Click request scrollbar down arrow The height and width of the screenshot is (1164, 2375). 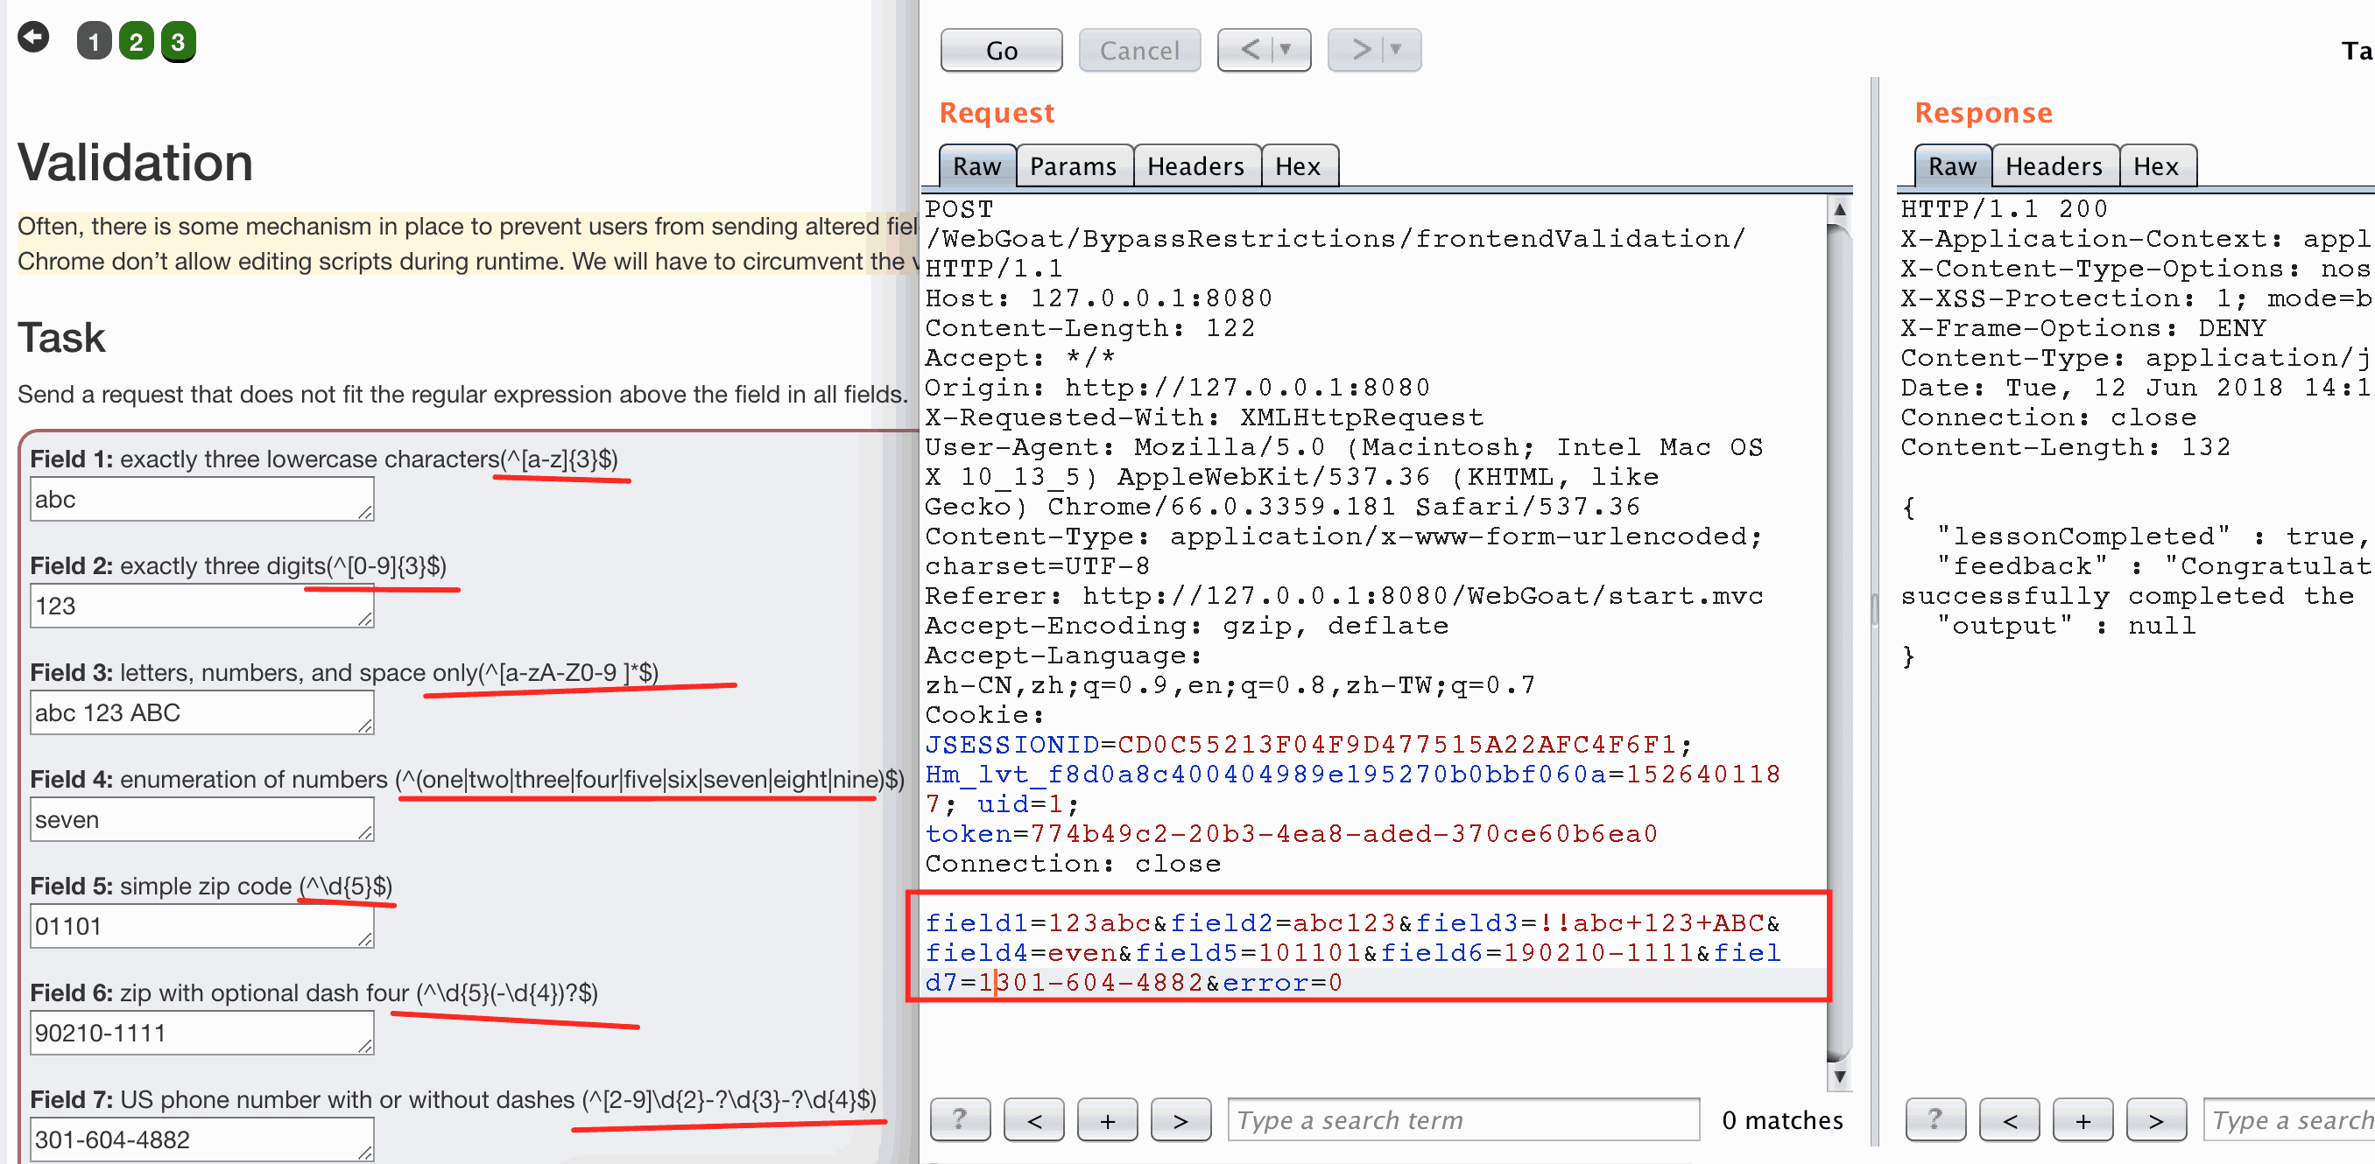(1839, 1076)
